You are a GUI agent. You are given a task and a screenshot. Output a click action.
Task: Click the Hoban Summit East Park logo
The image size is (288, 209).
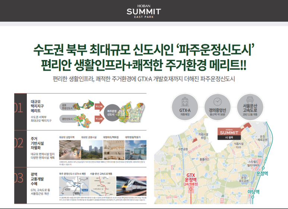coord(144,12)
